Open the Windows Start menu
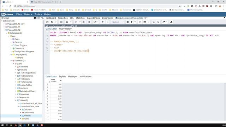This screenshot has height=127, width=226. click(2, 125)
